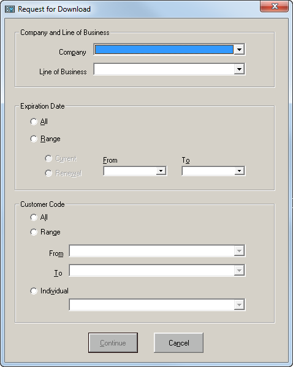
Task: Open the Company dropdown arrow
Action: pyautogui.click(x=239, y=49)
